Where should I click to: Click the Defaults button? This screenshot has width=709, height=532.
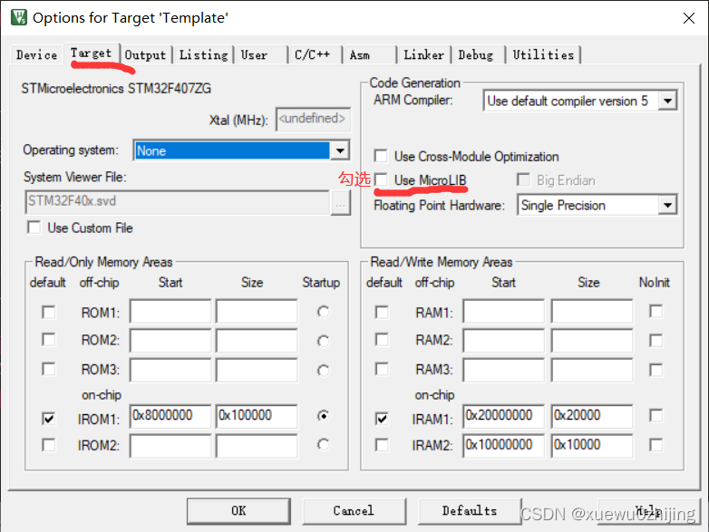[x=470, y=511]
